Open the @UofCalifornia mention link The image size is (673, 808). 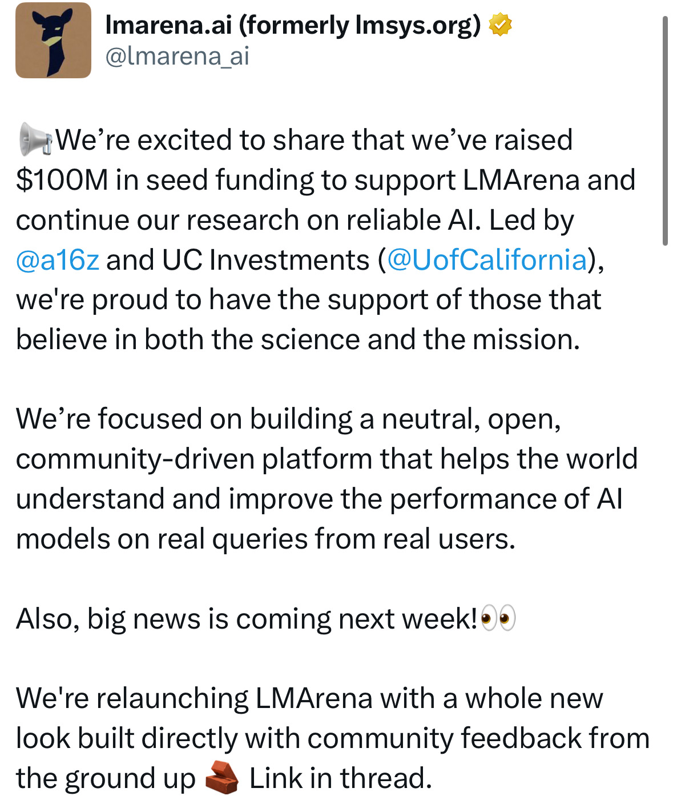click(x=487, y=260)
